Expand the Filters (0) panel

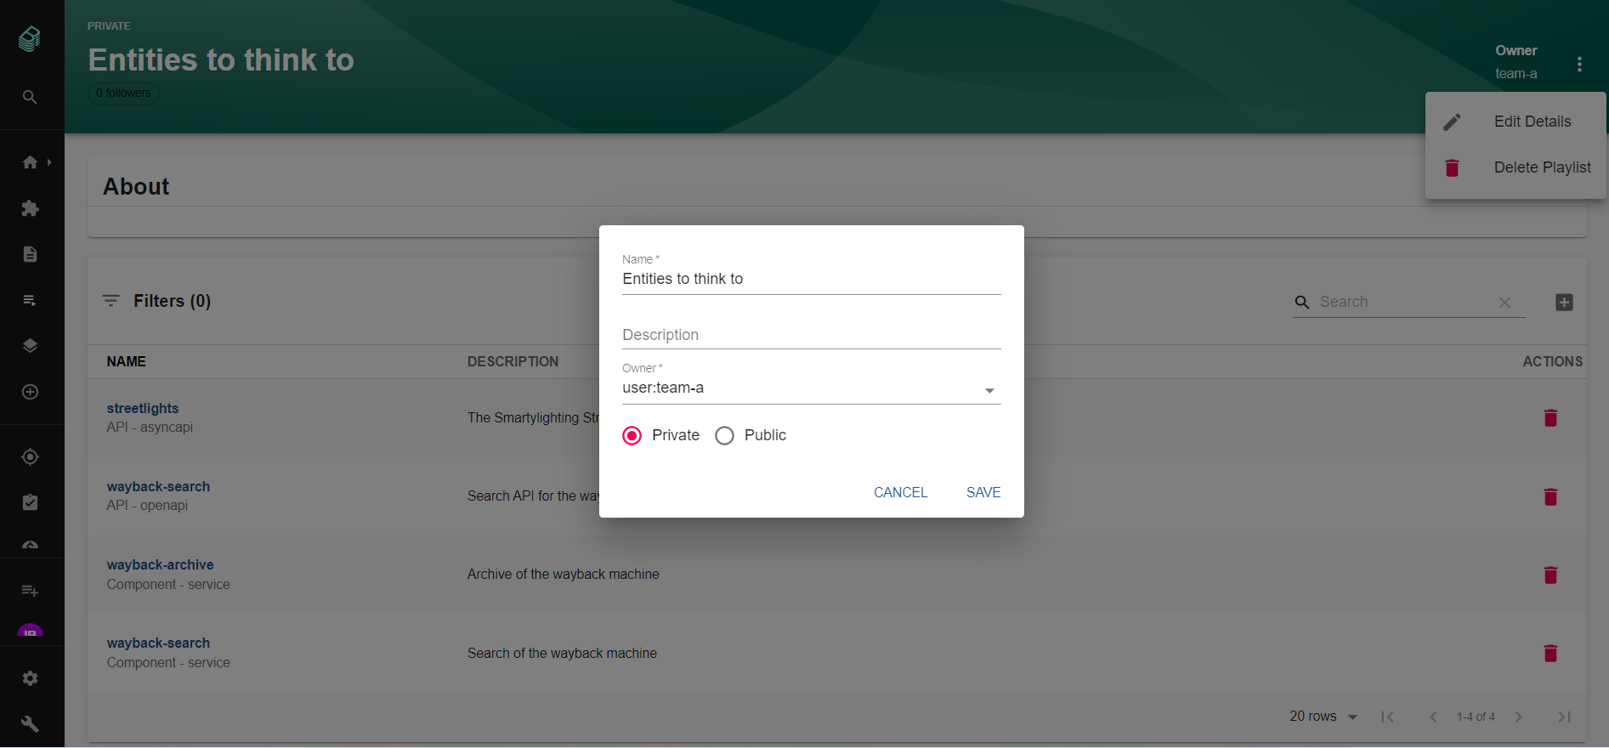[x=158, y=301]
